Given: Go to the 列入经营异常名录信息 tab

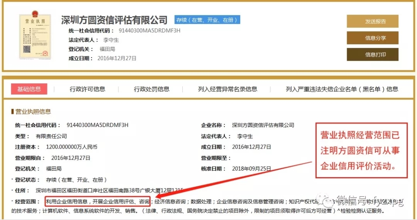Looking at the screenshot, I should (x=227, y=89).
